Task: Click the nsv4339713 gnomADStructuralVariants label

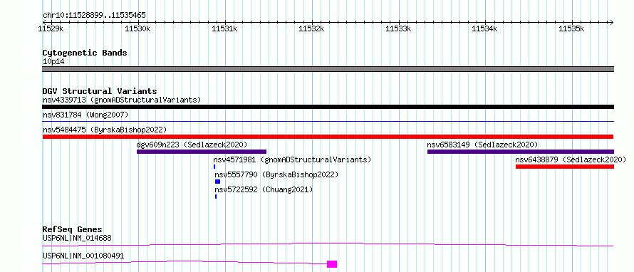Action: point(122,100)
